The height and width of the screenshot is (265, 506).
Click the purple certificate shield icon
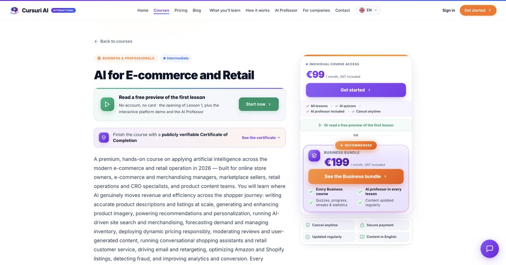click(104, 138)
